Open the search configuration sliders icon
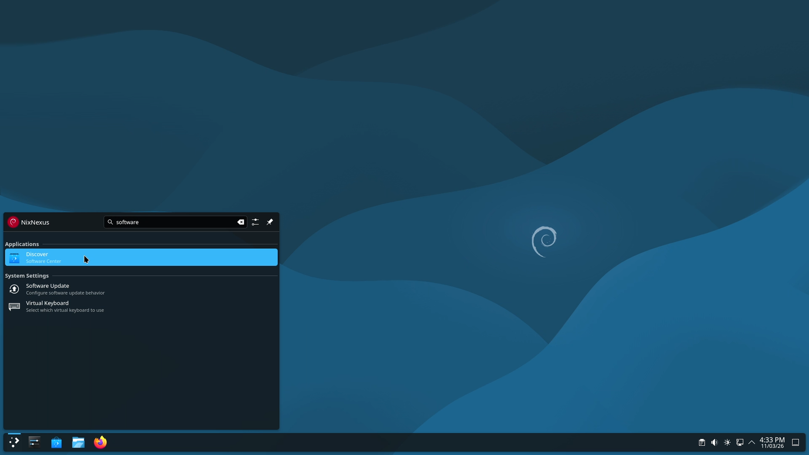 coord(255,222)
